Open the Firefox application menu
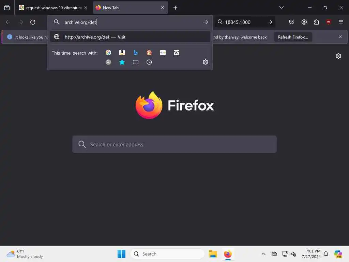The height and width of the screenshot is (262, 349). pos(341,22)
